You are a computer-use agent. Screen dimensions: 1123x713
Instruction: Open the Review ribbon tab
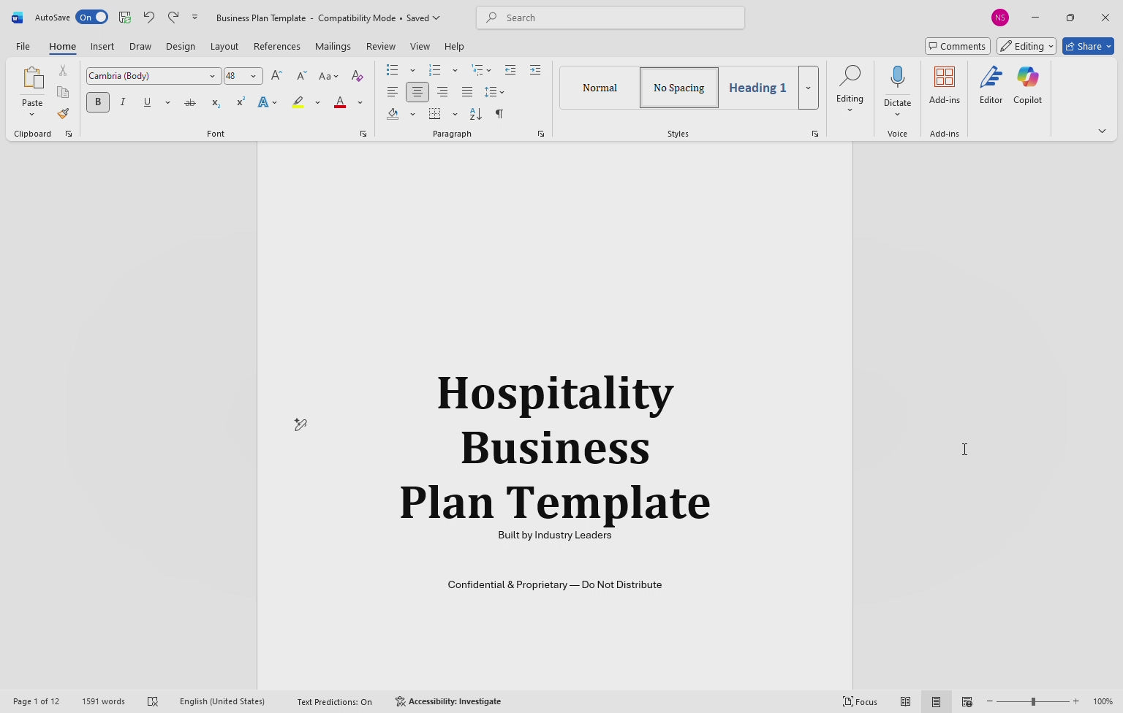[380, 45]
